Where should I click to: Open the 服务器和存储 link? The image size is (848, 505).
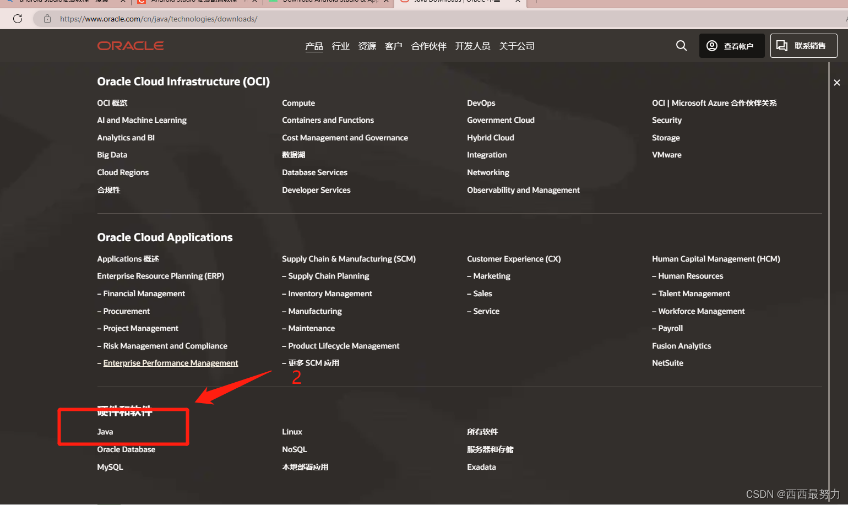pos(490,449)
